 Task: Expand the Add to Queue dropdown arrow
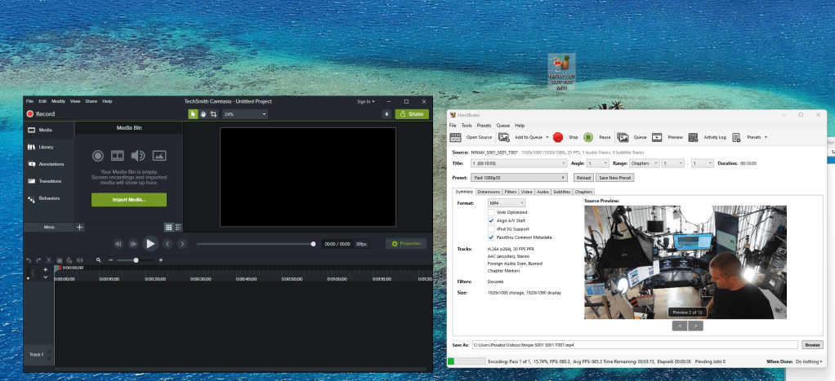pyautogui.click(x=547, y=137)
